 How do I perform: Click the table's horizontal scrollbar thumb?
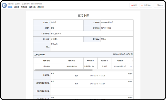[64, 70]
